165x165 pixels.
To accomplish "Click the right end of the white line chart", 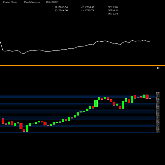I will pos(150,41).
